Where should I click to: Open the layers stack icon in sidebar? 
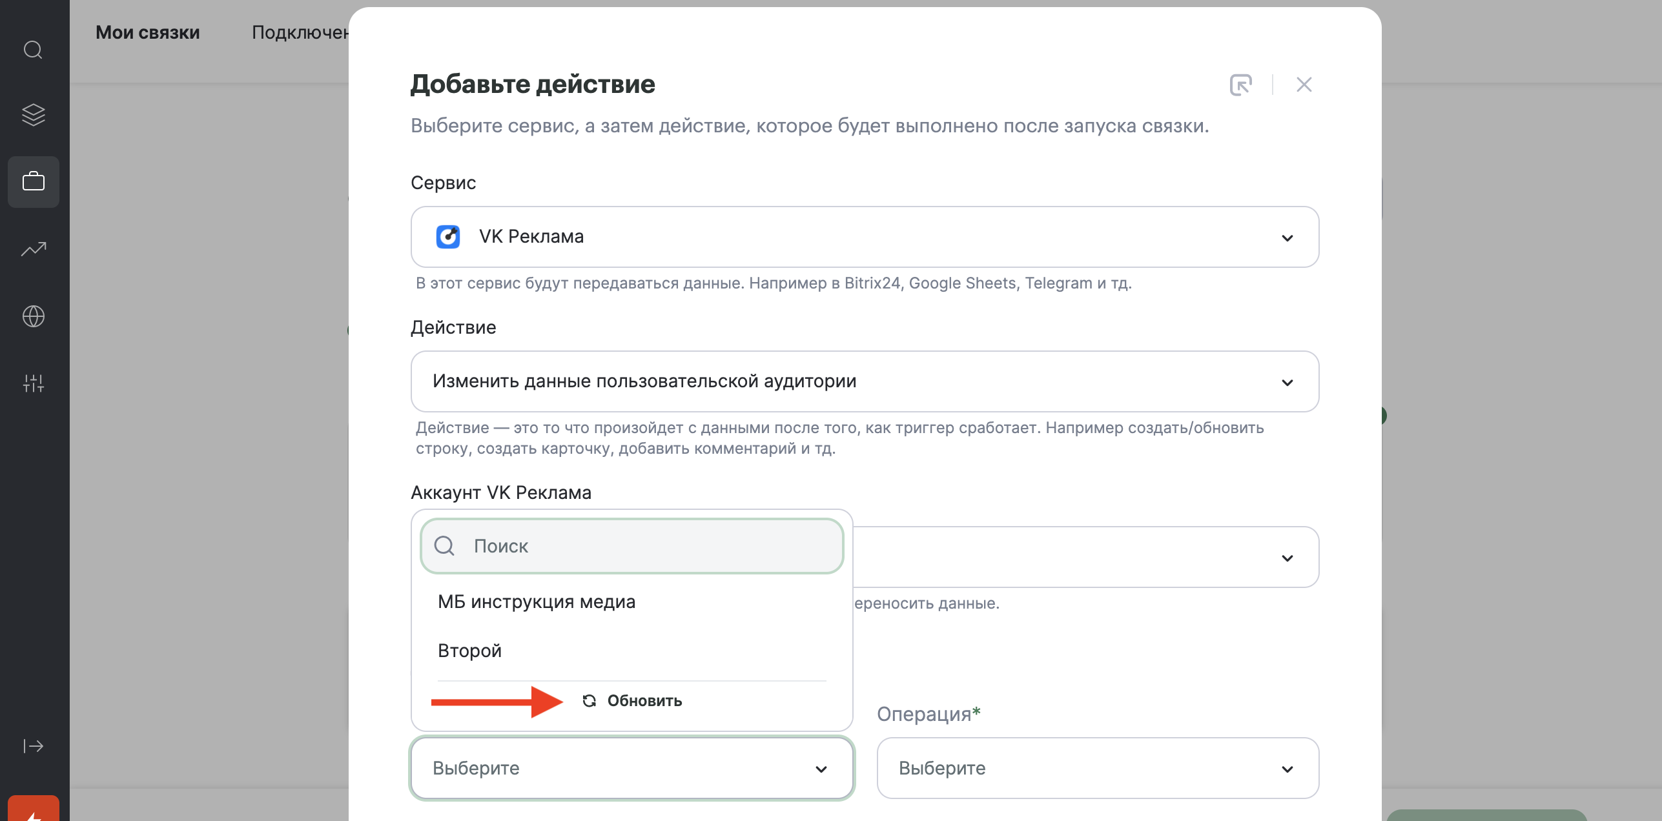(x=33, y=115)
